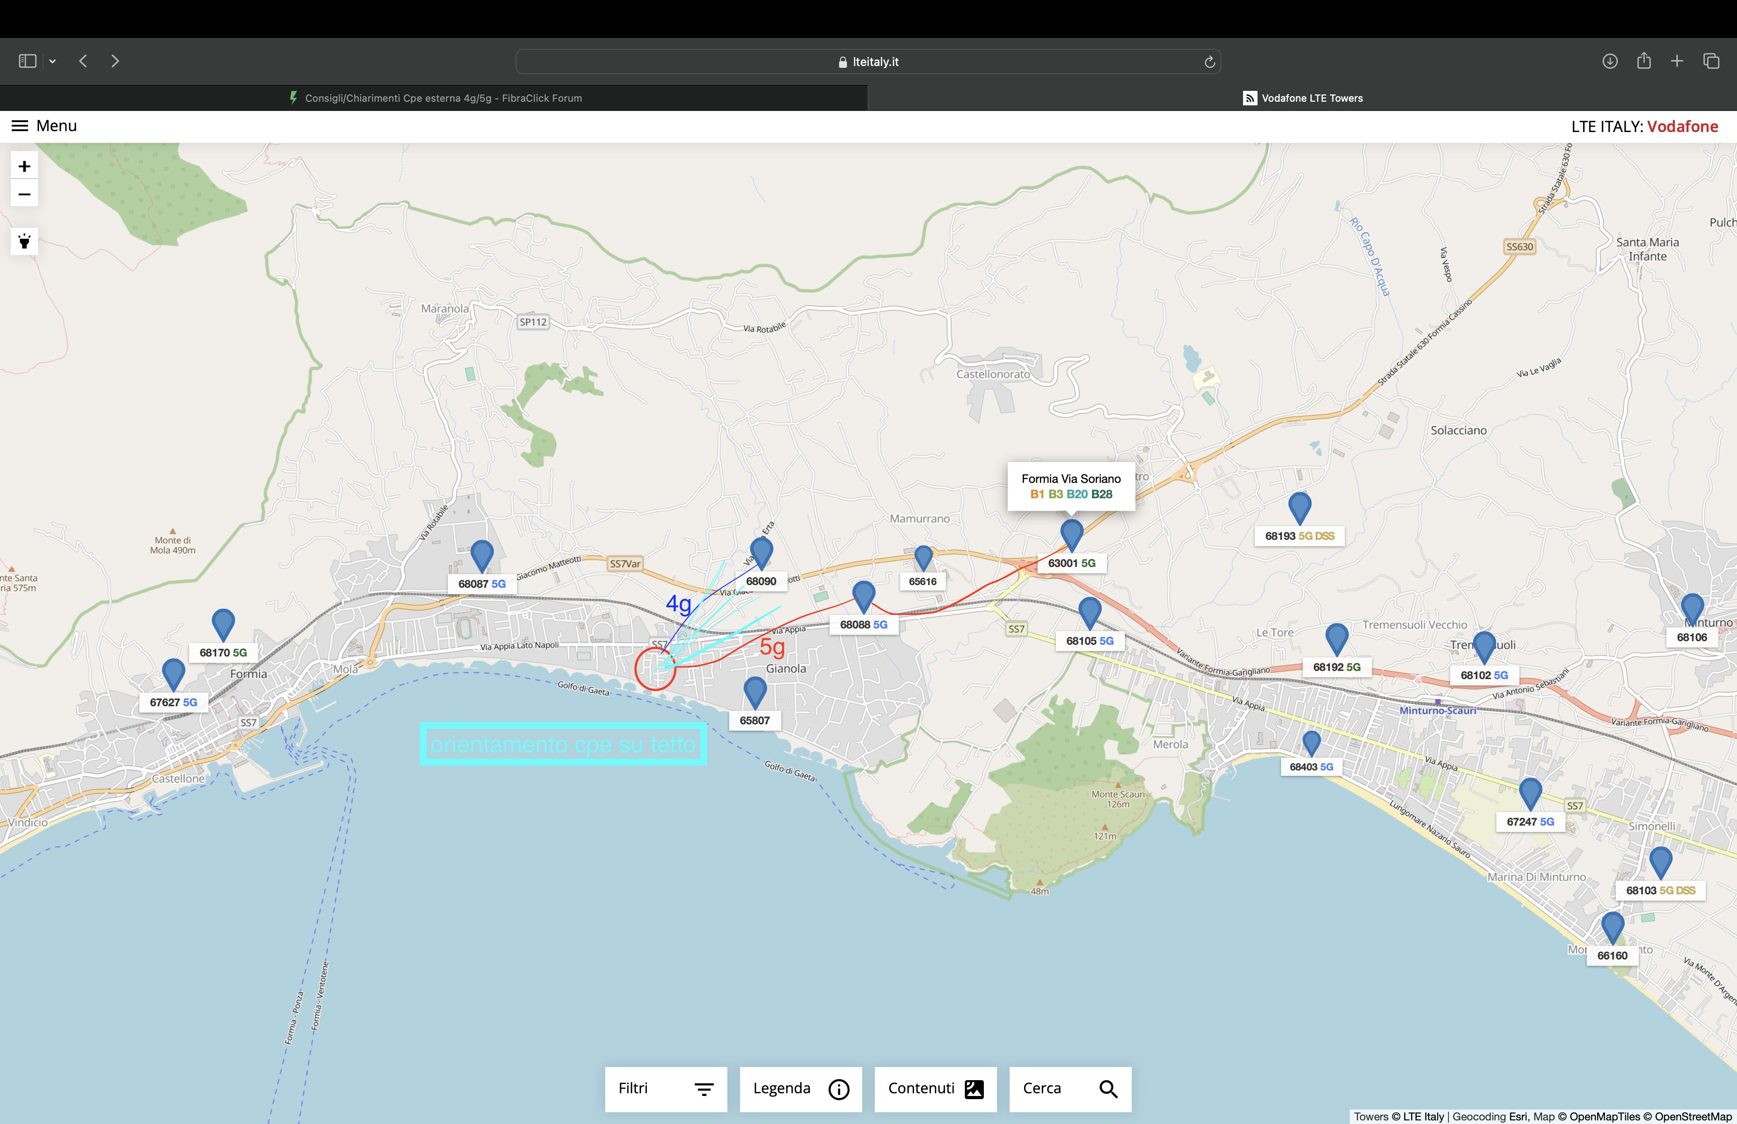Open a new browser tab
The width and height of the screenshot is (1737, 1124).
tap(1677, 61)
